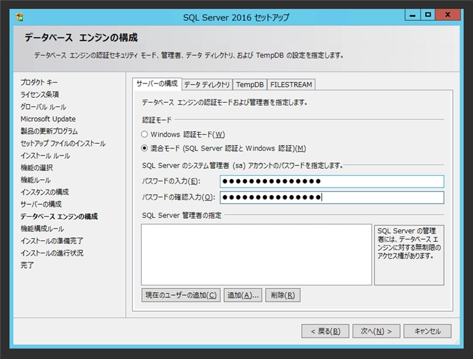Image resolution: width=473 pixels, height=359 pixels.
Task: Click プロダクト キー step in sidebar
Action: point(39,82)
